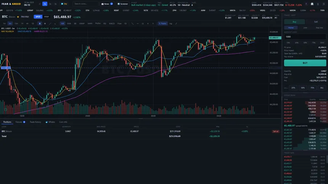Image resolution: width=328 pixels, height=184 pixels.
Task: Click the hamburger menu icon in header
Action: pyautogui.click(x=323, y=4)
